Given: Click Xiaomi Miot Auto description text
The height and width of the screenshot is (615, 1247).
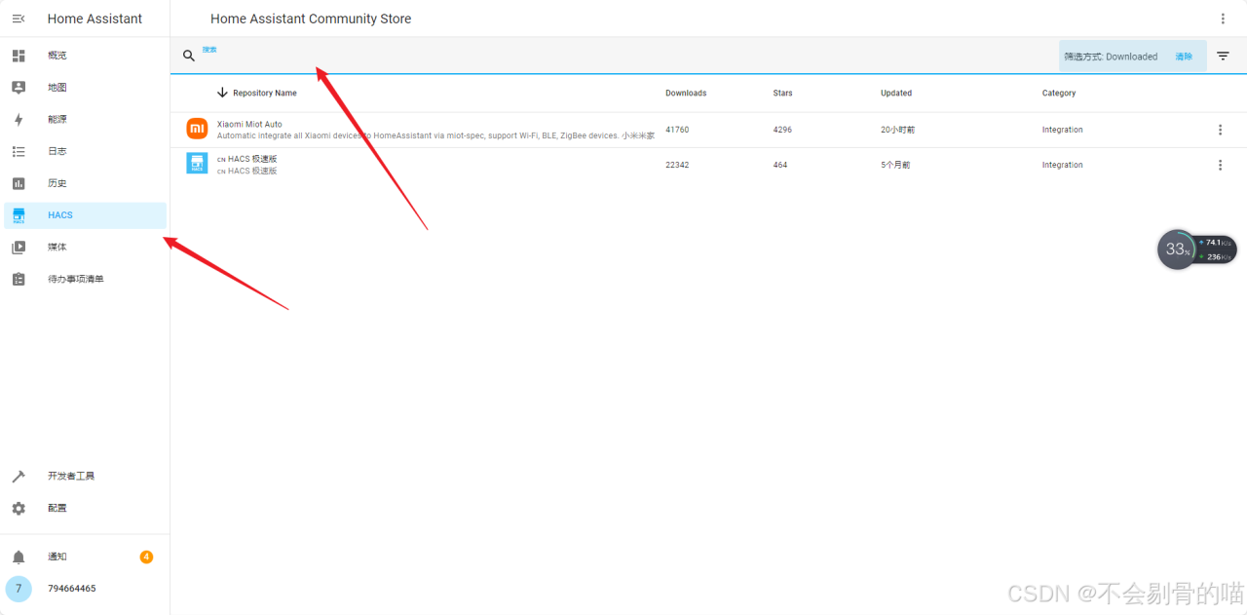Looking at the screenshot, I should tap(435, 135).
